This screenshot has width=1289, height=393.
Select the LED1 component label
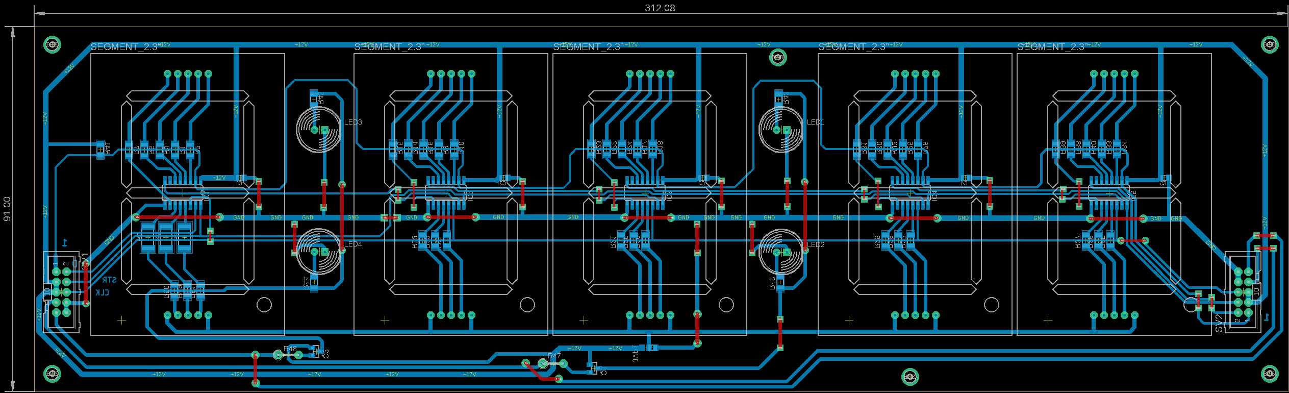(816, 122)
